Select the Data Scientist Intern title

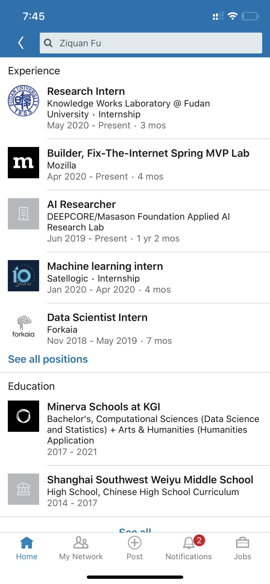click(97, 317)
